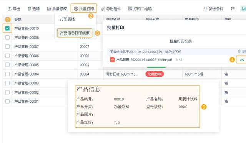Open record 产品管理-00003
This screenshot has width=246, height=143.
pyautogui.click(x=27, y=83)
